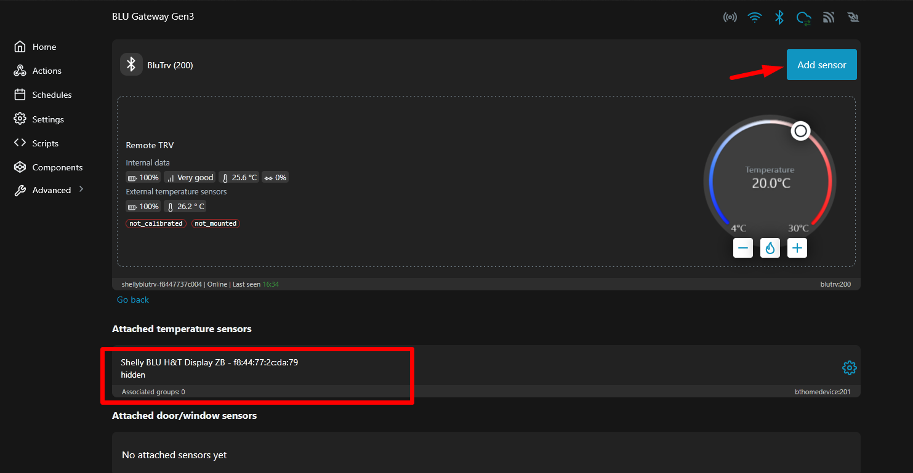Open Settings from the sidebar
The image size is (913, 473).
[x=39, y=119]
